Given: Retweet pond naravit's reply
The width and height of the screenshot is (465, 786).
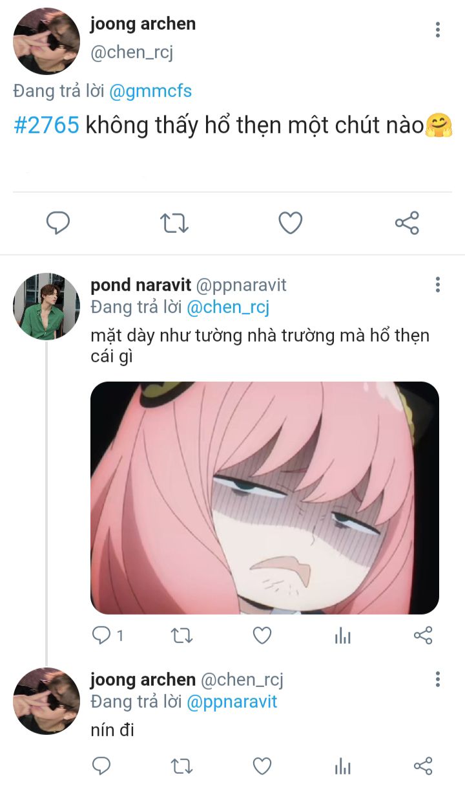Looking at the screenshot, I should pyautogui.click(x=181, y=636).
